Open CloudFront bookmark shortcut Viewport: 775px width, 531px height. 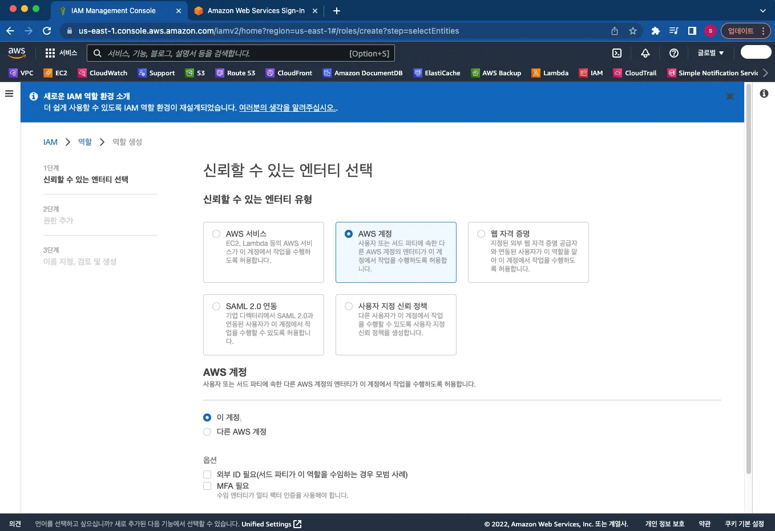[289, 73]
